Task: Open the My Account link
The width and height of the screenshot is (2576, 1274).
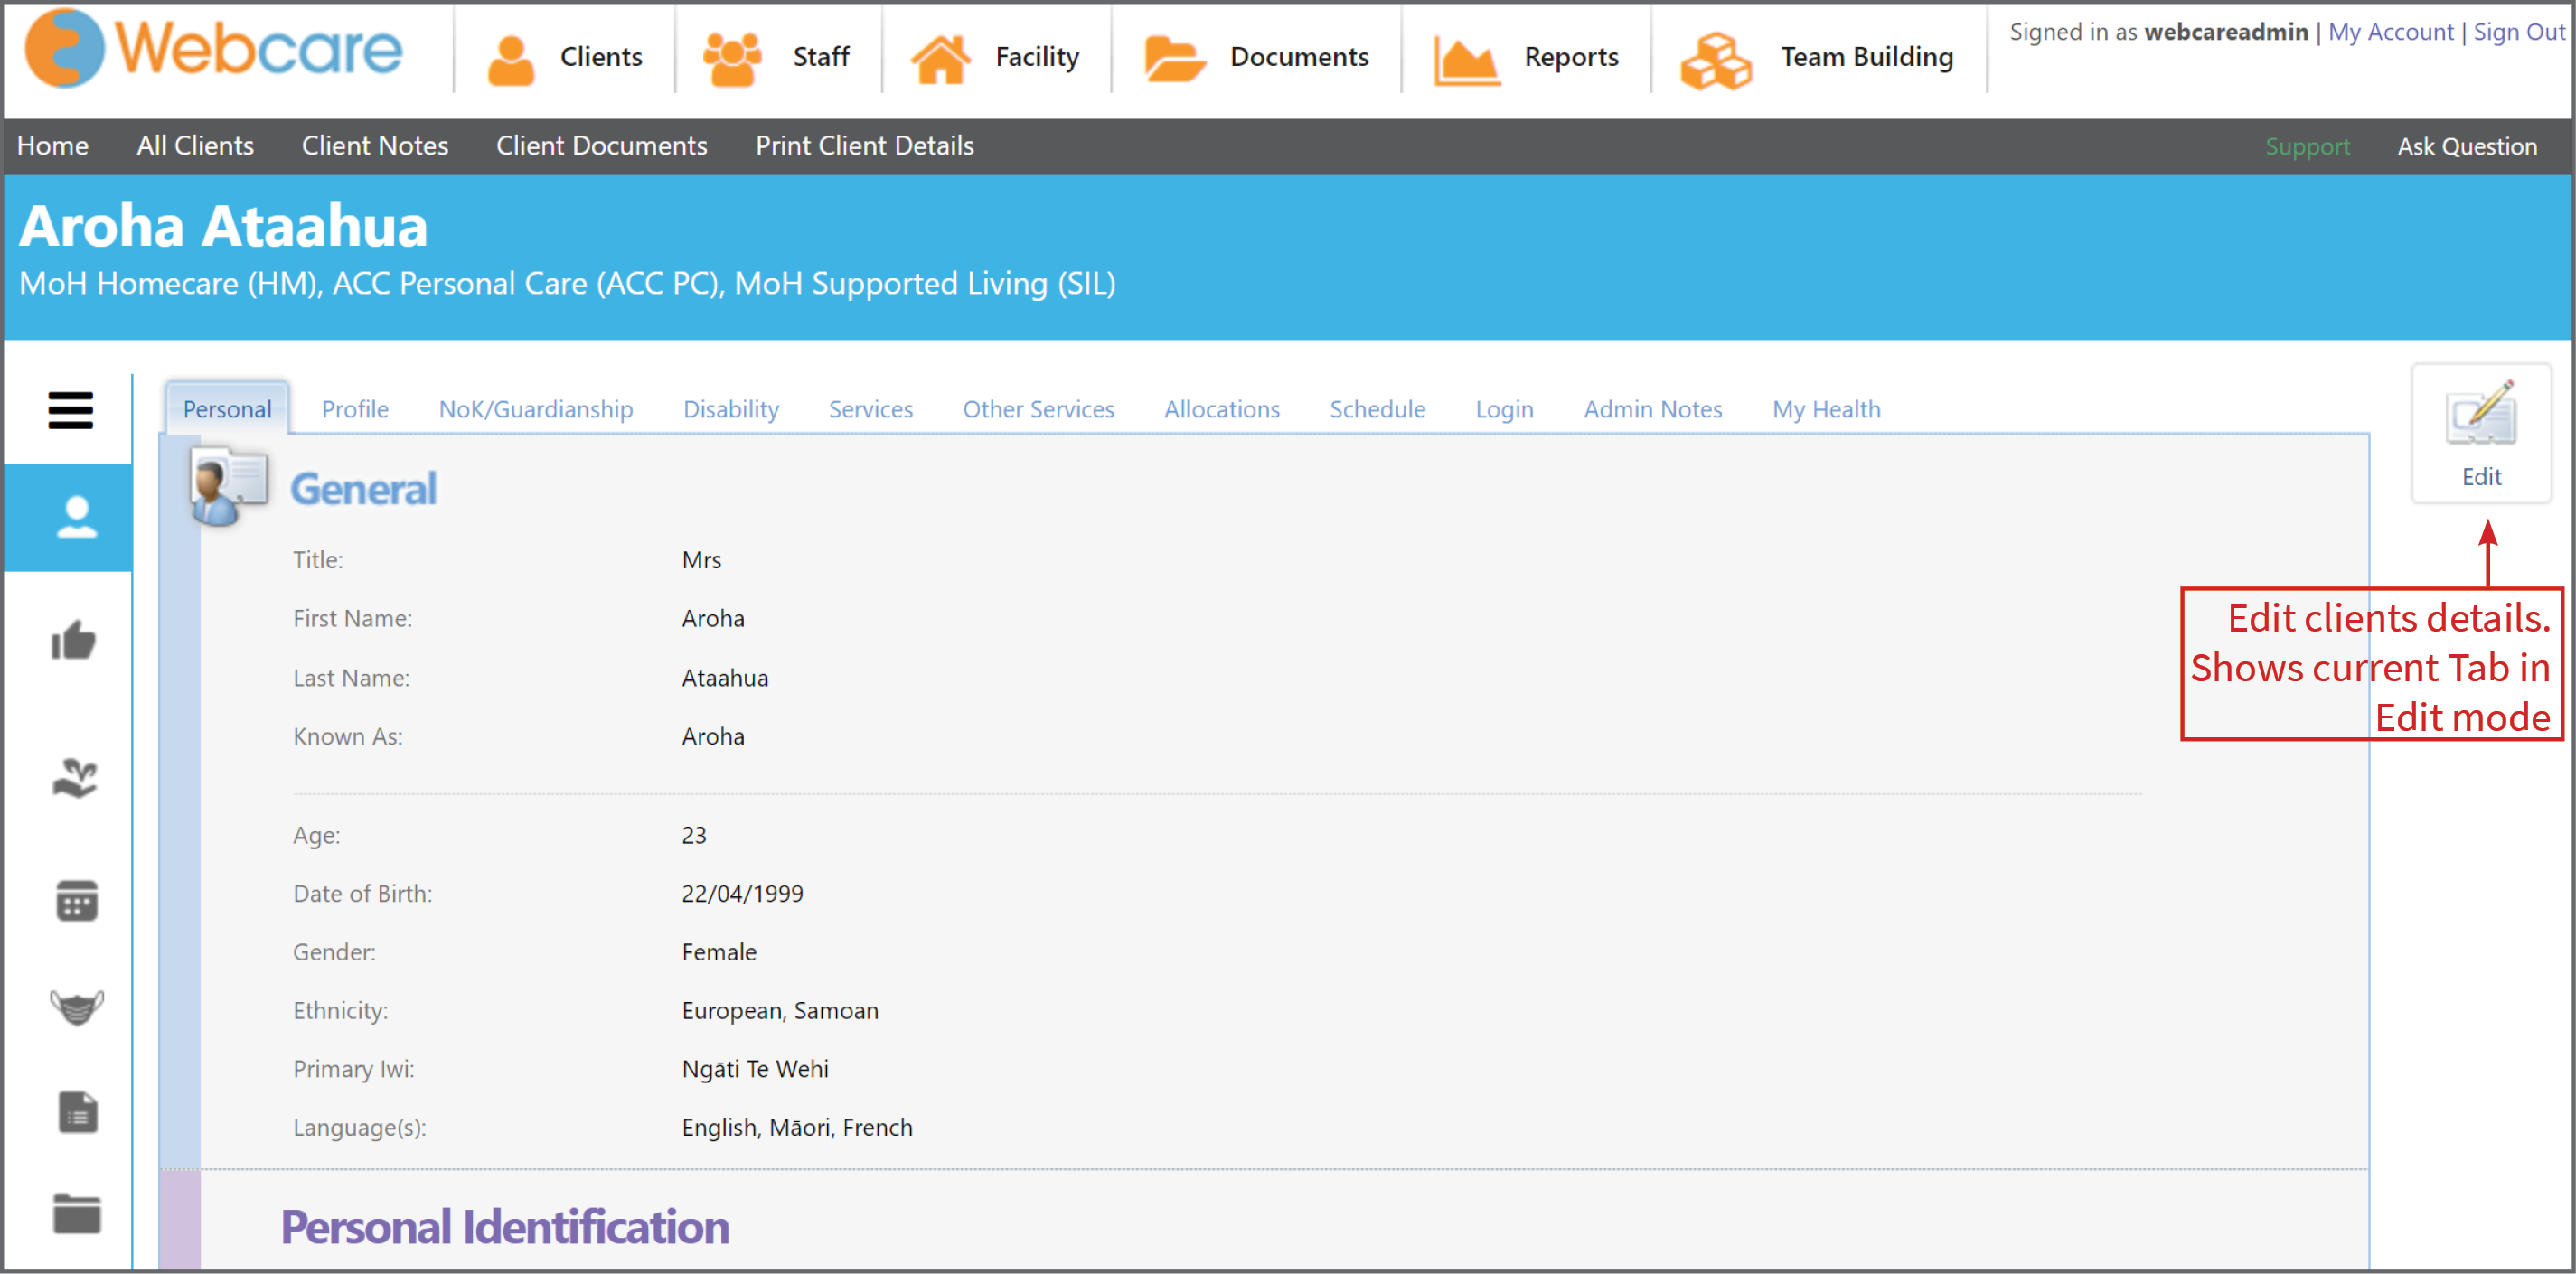Action: click(x=2390, y=32)
